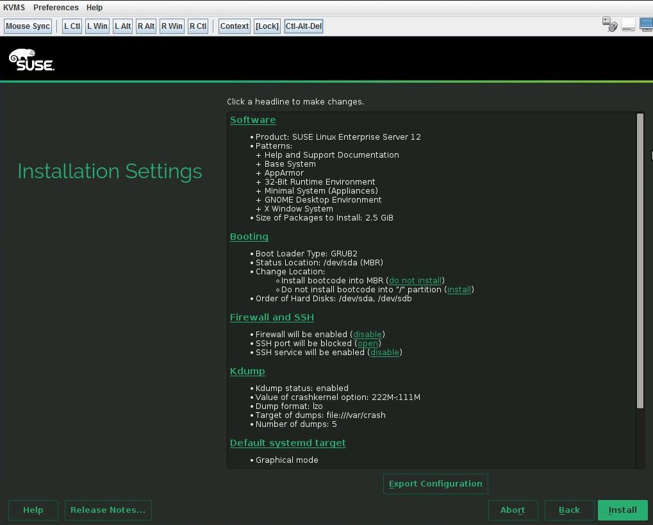The image size is (653, 525).
Task: Click the virtual media drive icon
Action: coord(629,24)
